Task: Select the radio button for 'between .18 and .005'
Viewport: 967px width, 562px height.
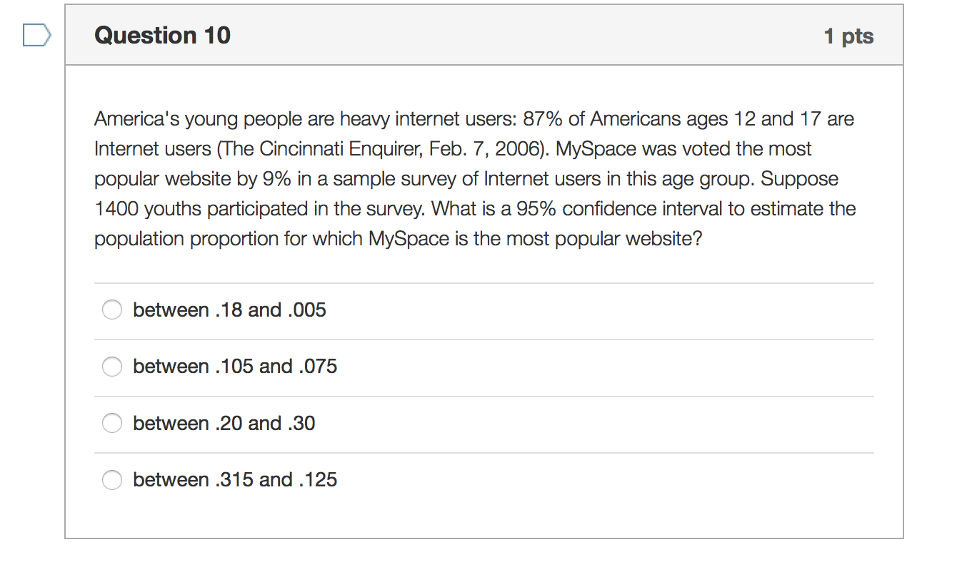Action: [112, 310]
